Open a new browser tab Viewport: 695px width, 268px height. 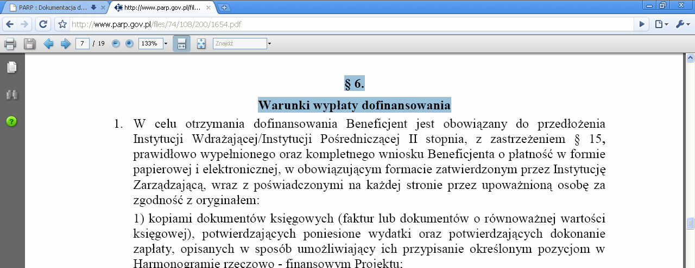click(224, 8)
